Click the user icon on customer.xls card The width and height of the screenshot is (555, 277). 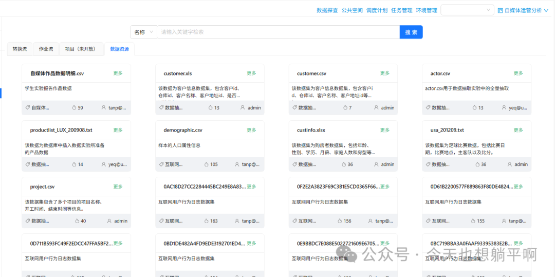pyautogui.click(x=243, y=107)
